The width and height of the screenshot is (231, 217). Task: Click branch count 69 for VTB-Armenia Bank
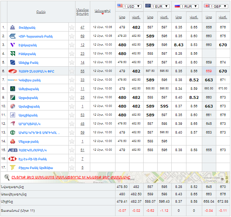tap(82, 36)
